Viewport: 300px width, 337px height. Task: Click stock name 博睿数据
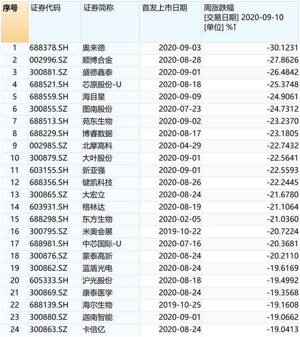pyautogui.click(x=97, y=134)
